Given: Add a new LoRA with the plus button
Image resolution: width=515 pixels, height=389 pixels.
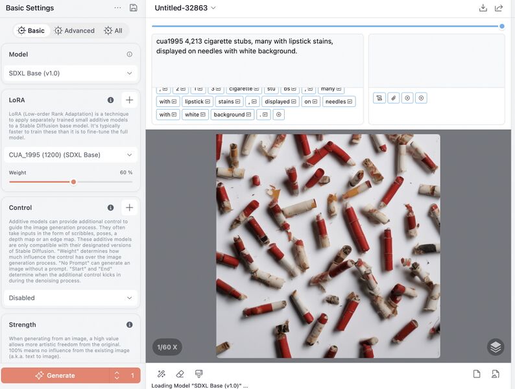Looking at the screenshot, I should pos(129,100).
